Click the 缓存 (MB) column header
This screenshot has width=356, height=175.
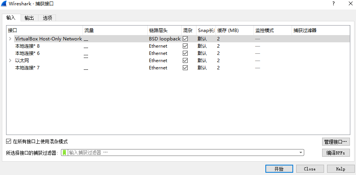[235, 31]
